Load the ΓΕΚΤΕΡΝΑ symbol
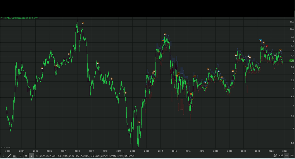Image resolution: width=295 pixels, height=159 pixels. [x=129, y=156]
